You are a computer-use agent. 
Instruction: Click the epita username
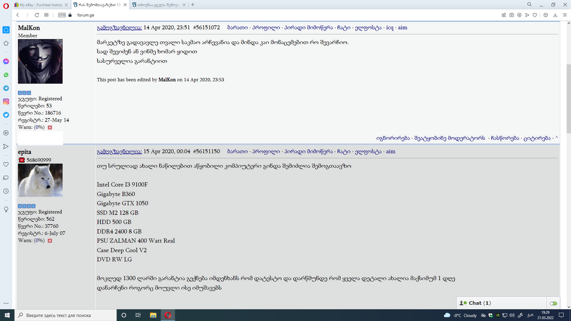25,152
